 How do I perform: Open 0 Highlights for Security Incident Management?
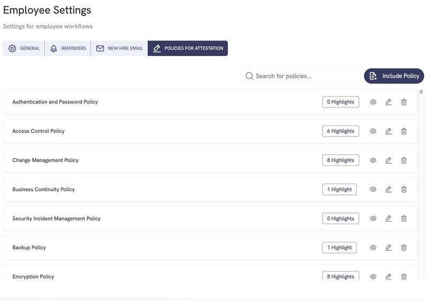[340, 218]
